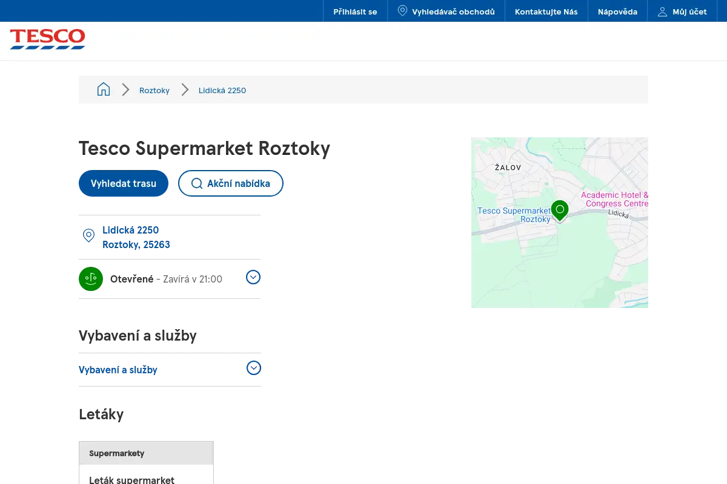Open Lidická 2250 breadcrumb link
This screenshot has height=484, width=727.
coord(222,90)
